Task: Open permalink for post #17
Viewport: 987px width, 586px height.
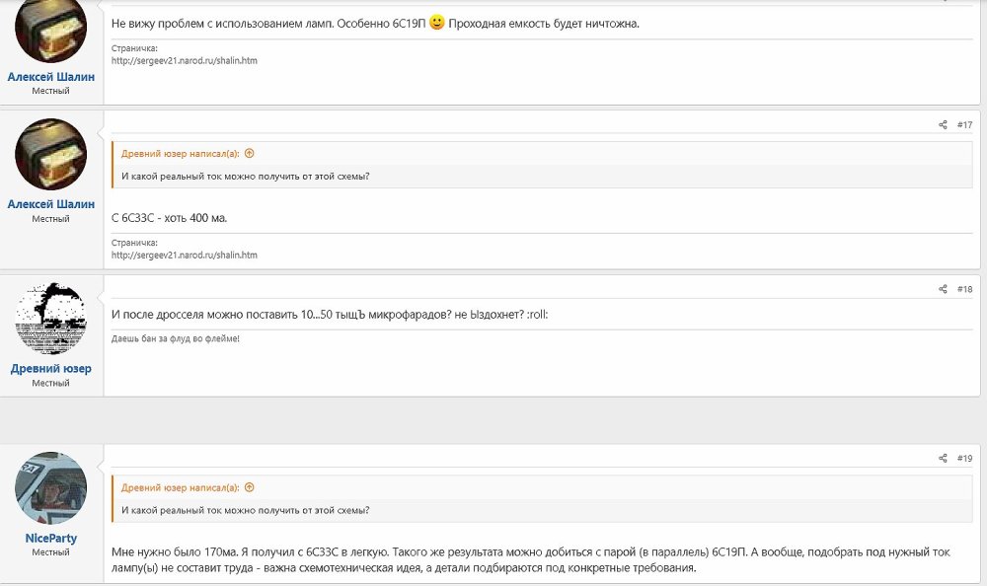Action: pyautogui.click(x=964, y=125)
